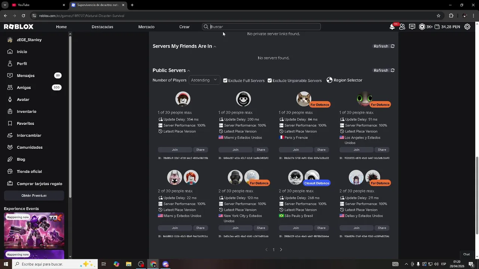
Task: Open Task View on the taskbar
Action: pyautogui.click(x=104, y=264)
